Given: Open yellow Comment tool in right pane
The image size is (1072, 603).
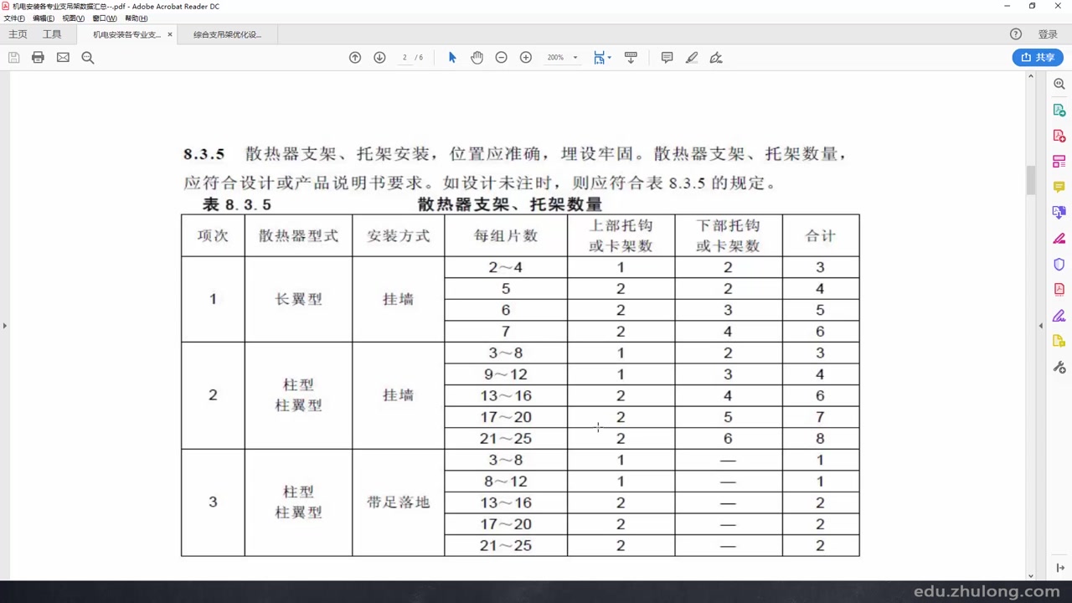Looking at the screenshot, I should 1059,187.
